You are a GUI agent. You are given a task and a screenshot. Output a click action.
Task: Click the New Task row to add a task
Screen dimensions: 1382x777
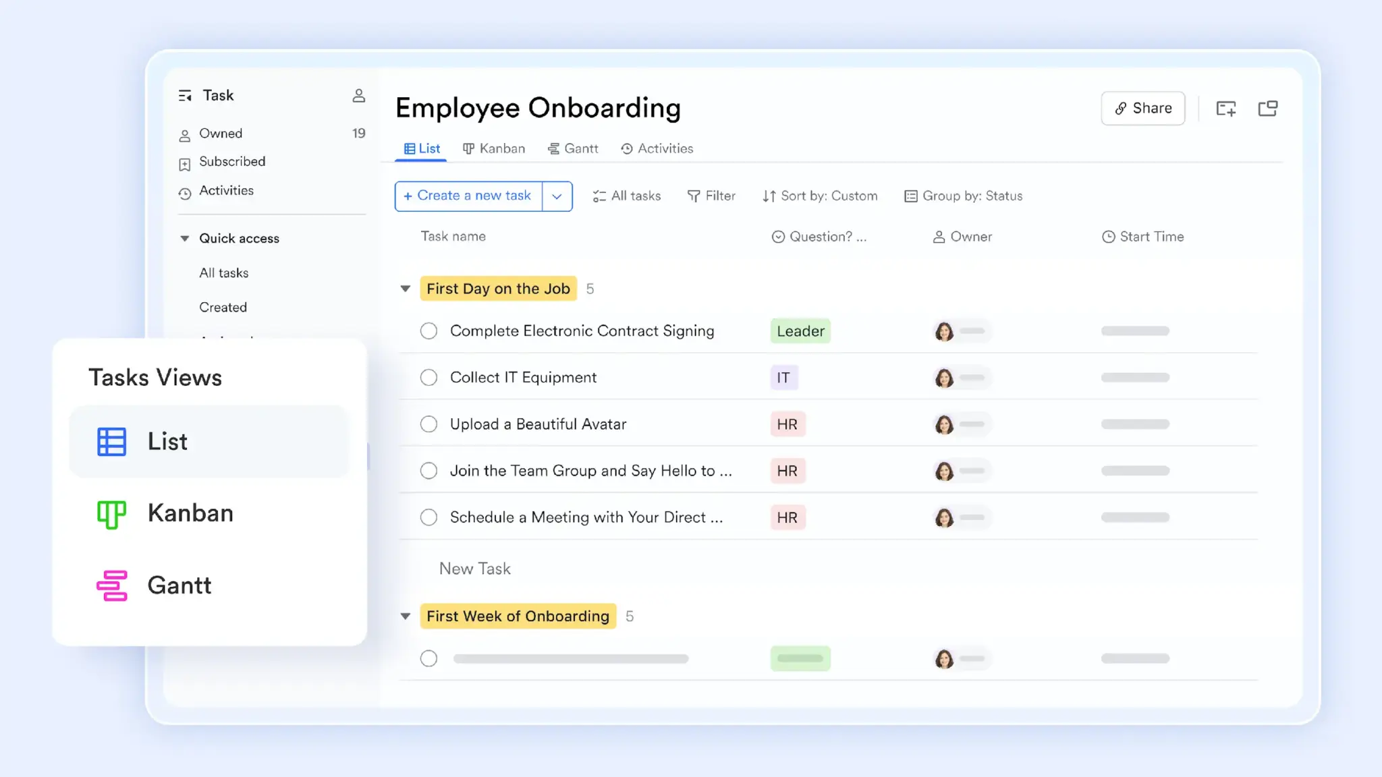pyautogui.click(x=474, y=568)
